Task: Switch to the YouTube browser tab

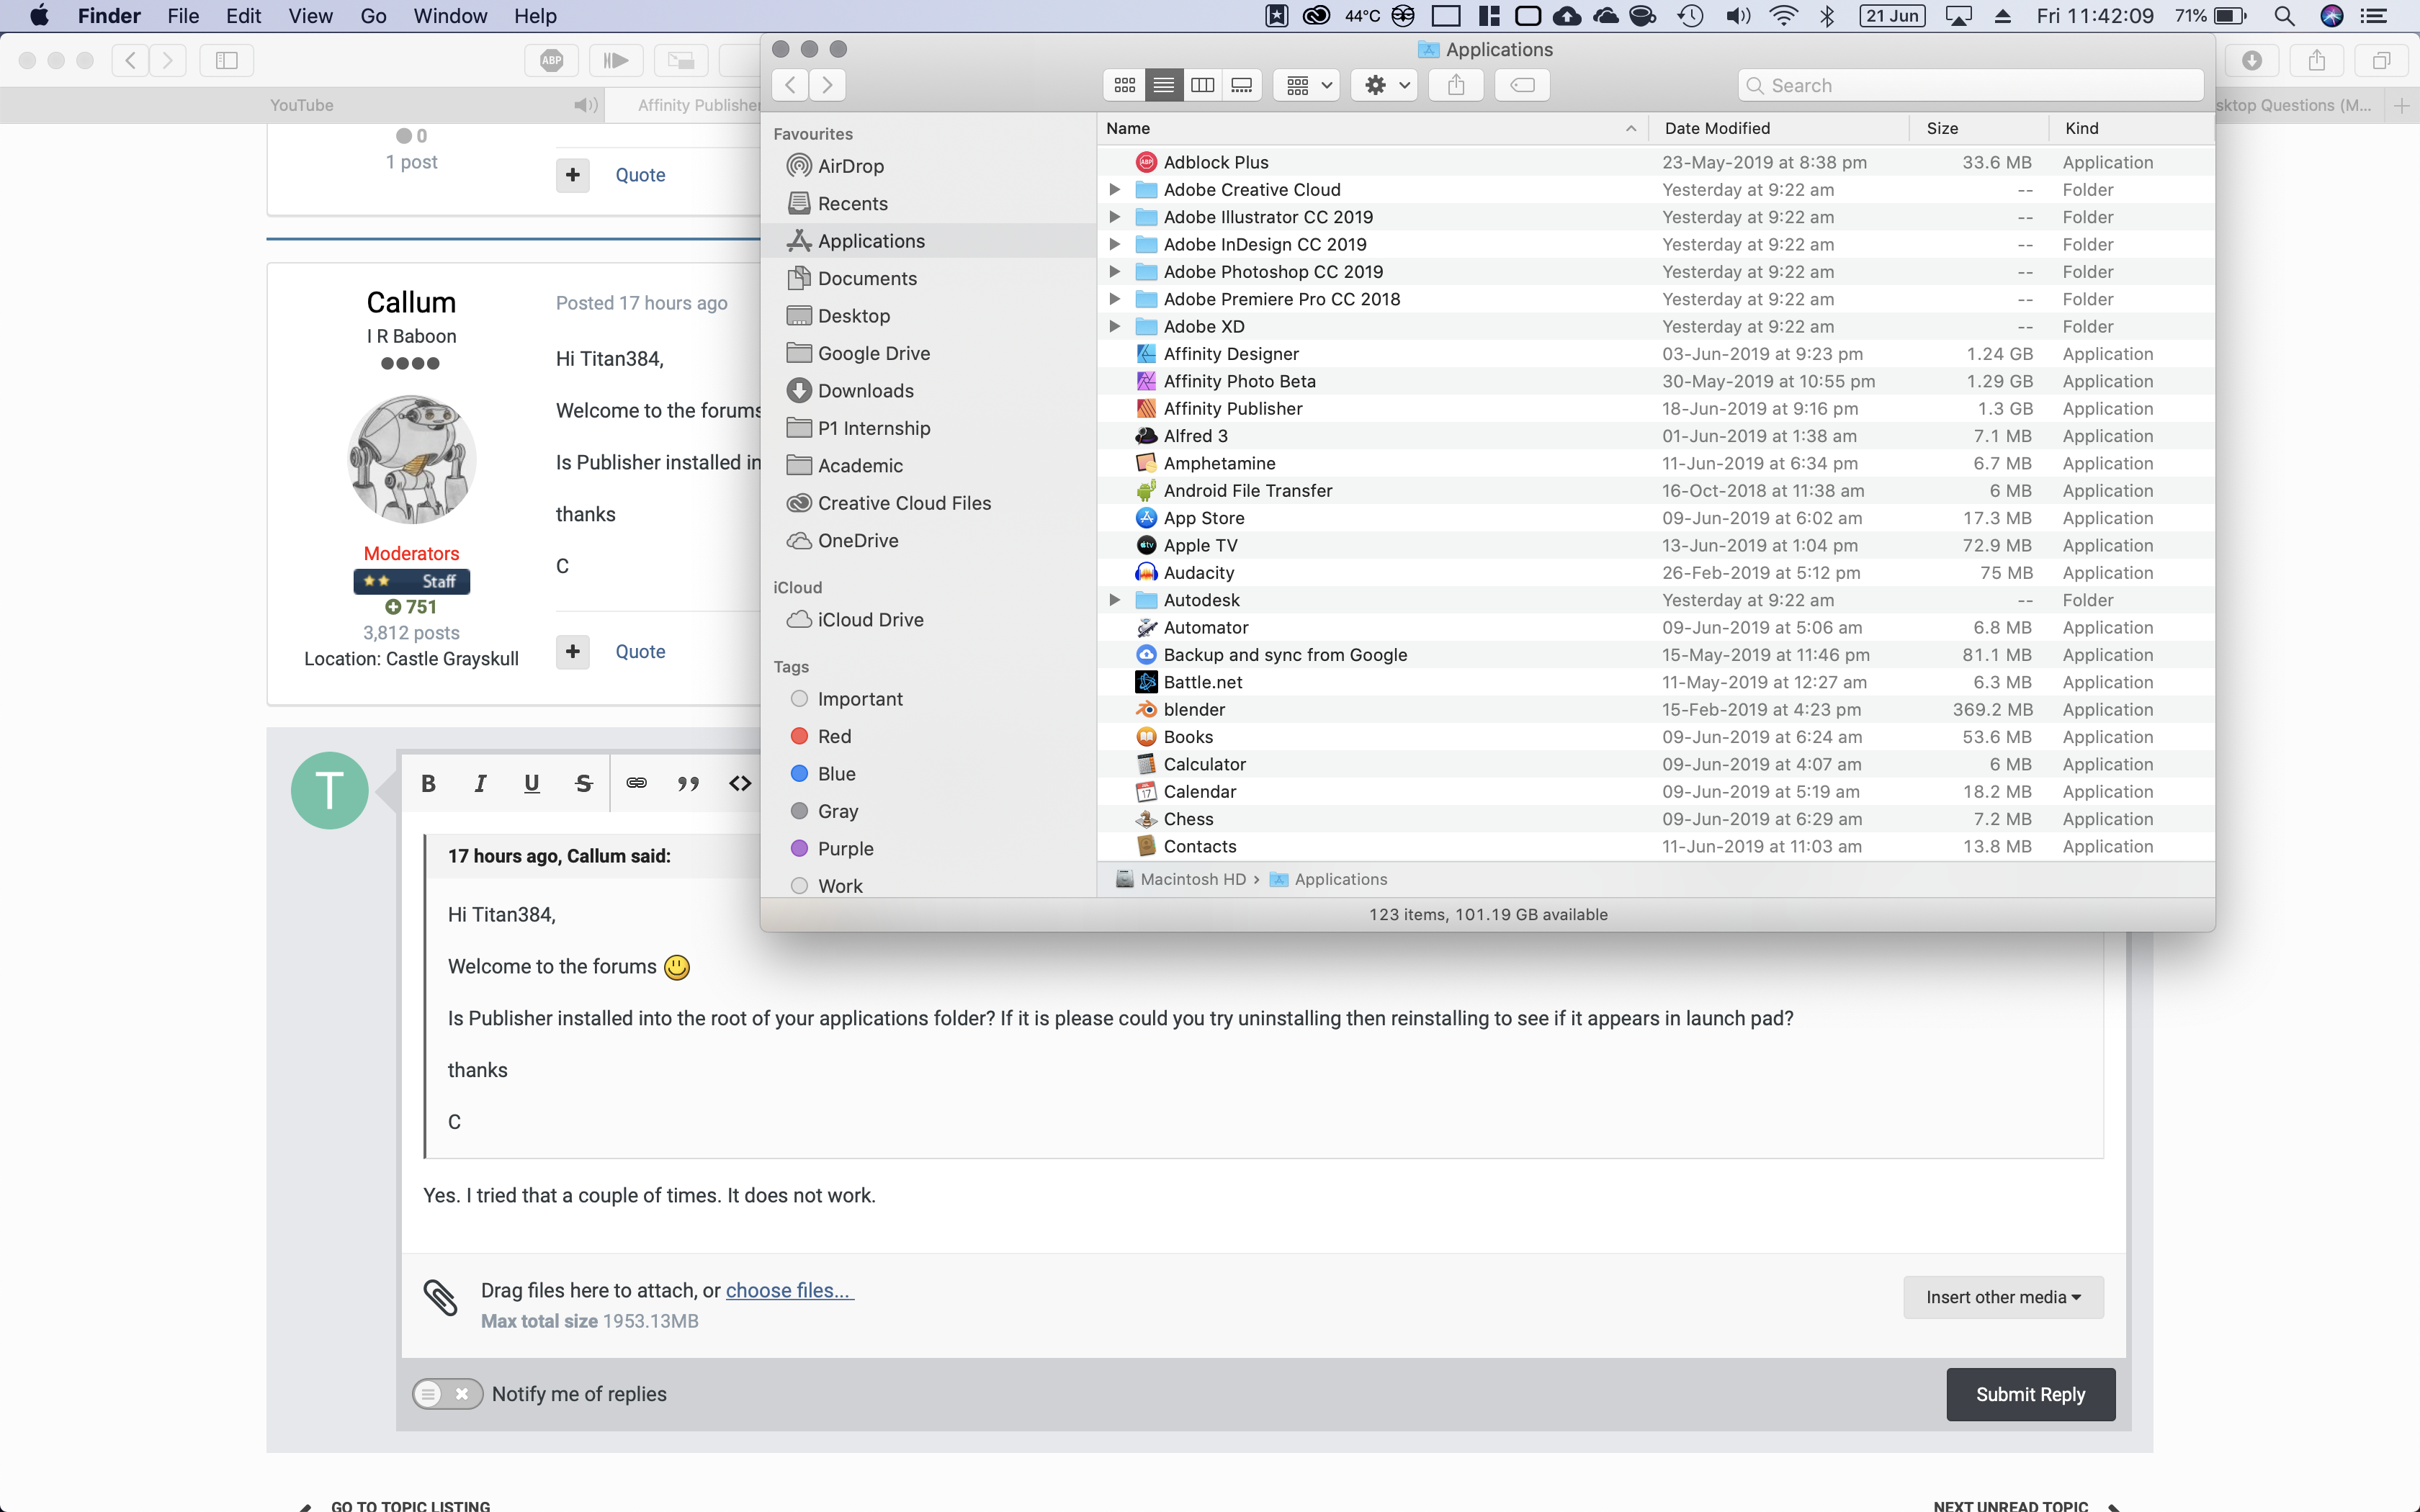Action: pos(302,105)
